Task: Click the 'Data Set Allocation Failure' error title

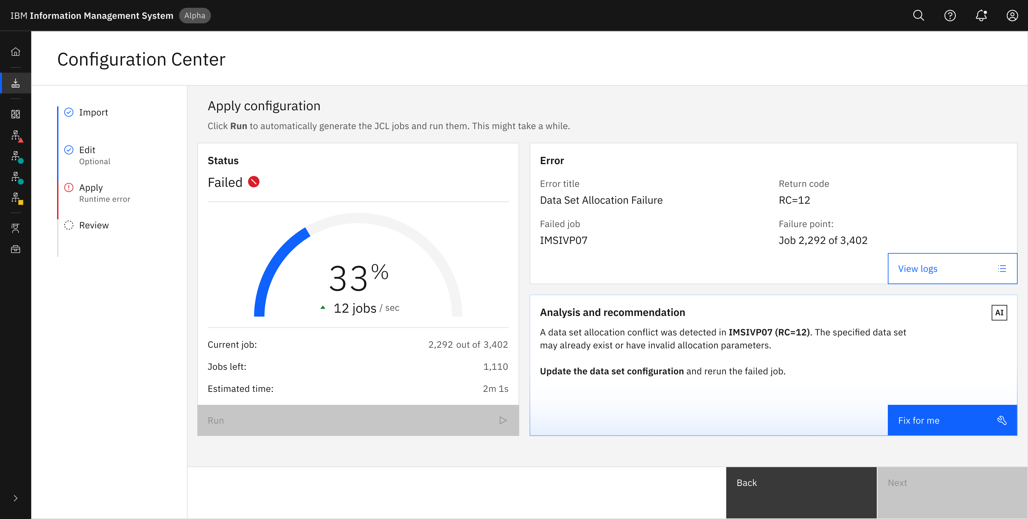Action: tap(601, 200)
